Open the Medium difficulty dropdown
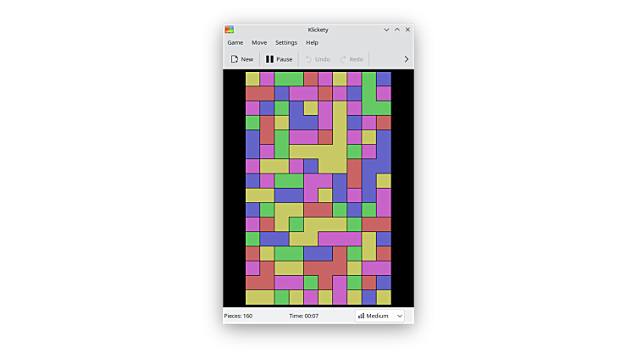This screenshot has height=358, width=637. (x=379, y=316)
